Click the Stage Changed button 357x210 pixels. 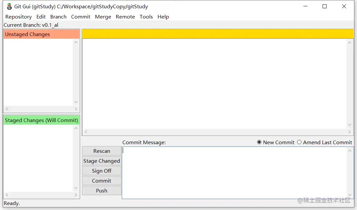tap(102, 161)
